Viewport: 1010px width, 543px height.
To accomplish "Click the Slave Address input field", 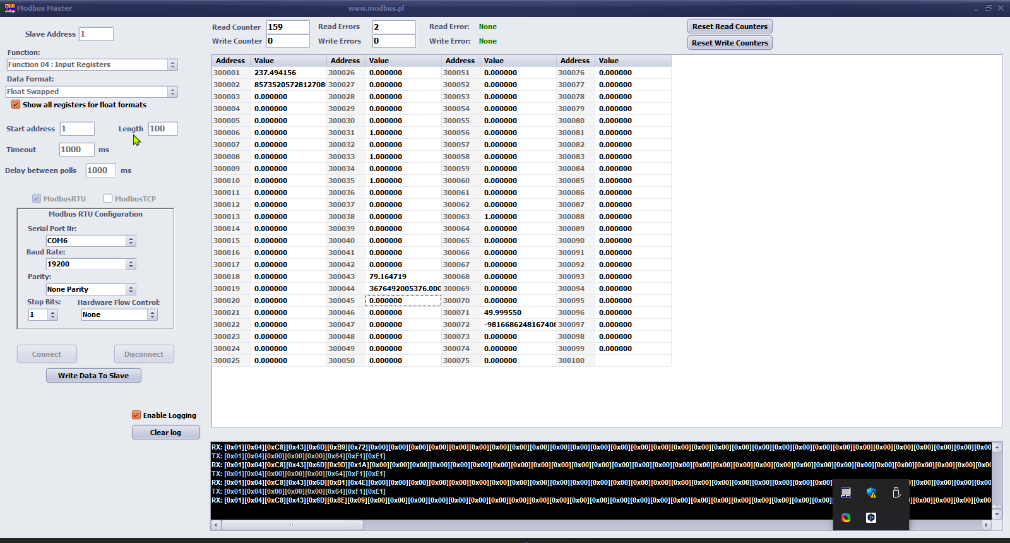I will pos(96,34).
